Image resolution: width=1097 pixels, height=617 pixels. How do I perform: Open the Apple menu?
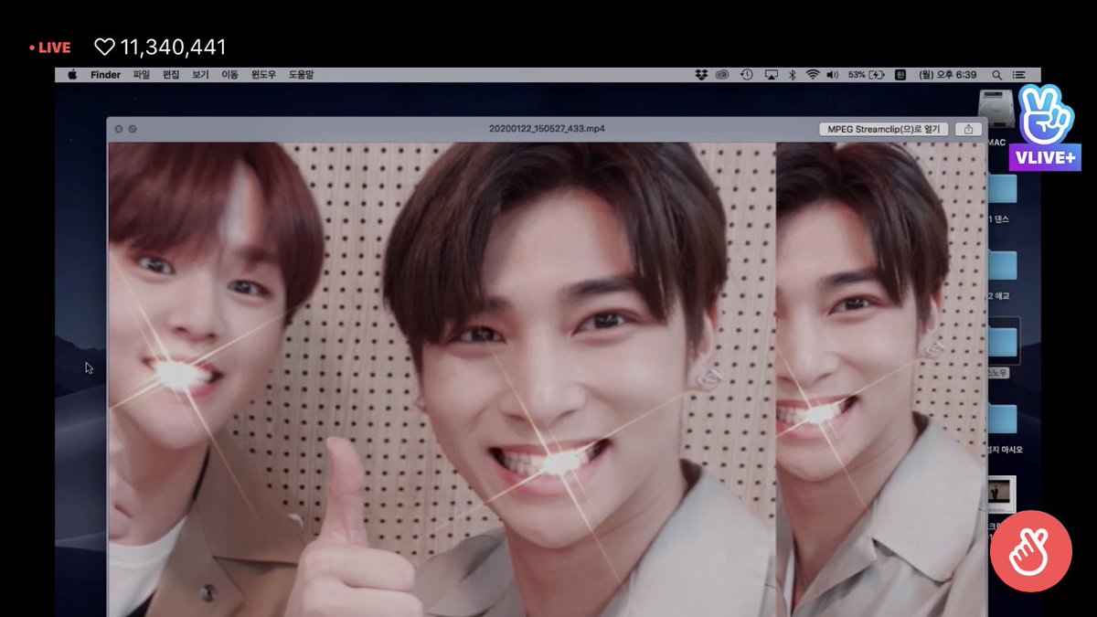[72, 75]
